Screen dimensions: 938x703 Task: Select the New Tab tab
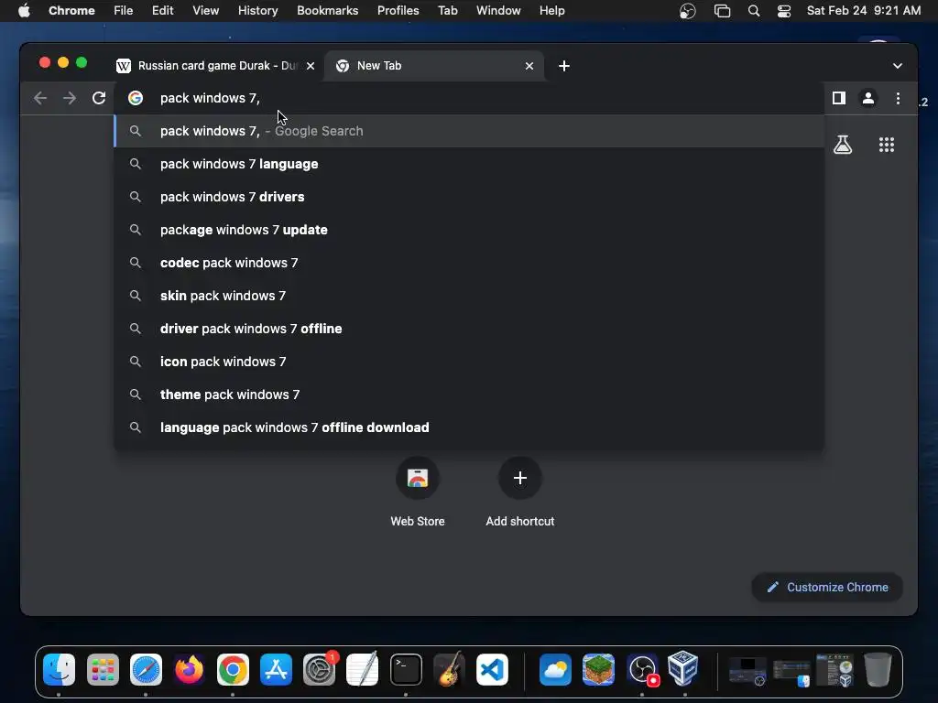point(433,66)
